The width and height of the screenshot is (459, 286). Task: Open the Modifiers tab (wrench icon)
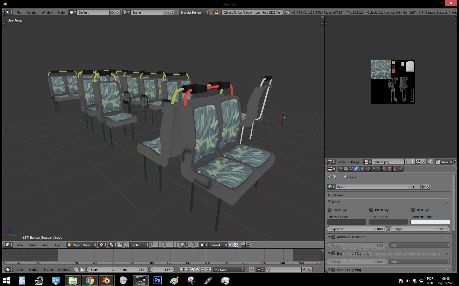click(373, 169)
